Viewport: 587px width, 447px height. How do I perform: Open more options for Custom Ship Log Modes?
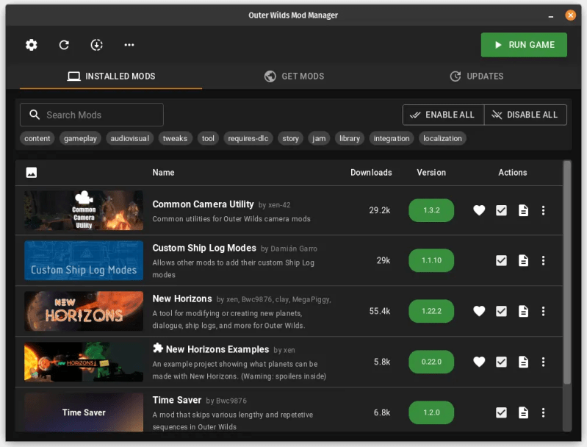(x=543, y=260)
